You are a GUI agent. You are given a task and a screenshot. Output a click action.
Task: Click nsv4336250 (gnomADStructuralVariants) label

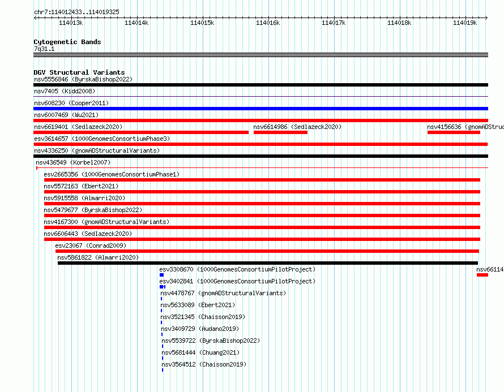[x=97, y=150]
